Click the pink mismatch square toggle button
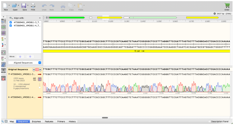The image size is (234, 125). [x=37, y=70]
